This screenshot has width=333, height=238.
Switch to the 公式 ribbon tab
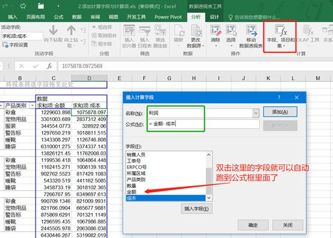[59, 17]
